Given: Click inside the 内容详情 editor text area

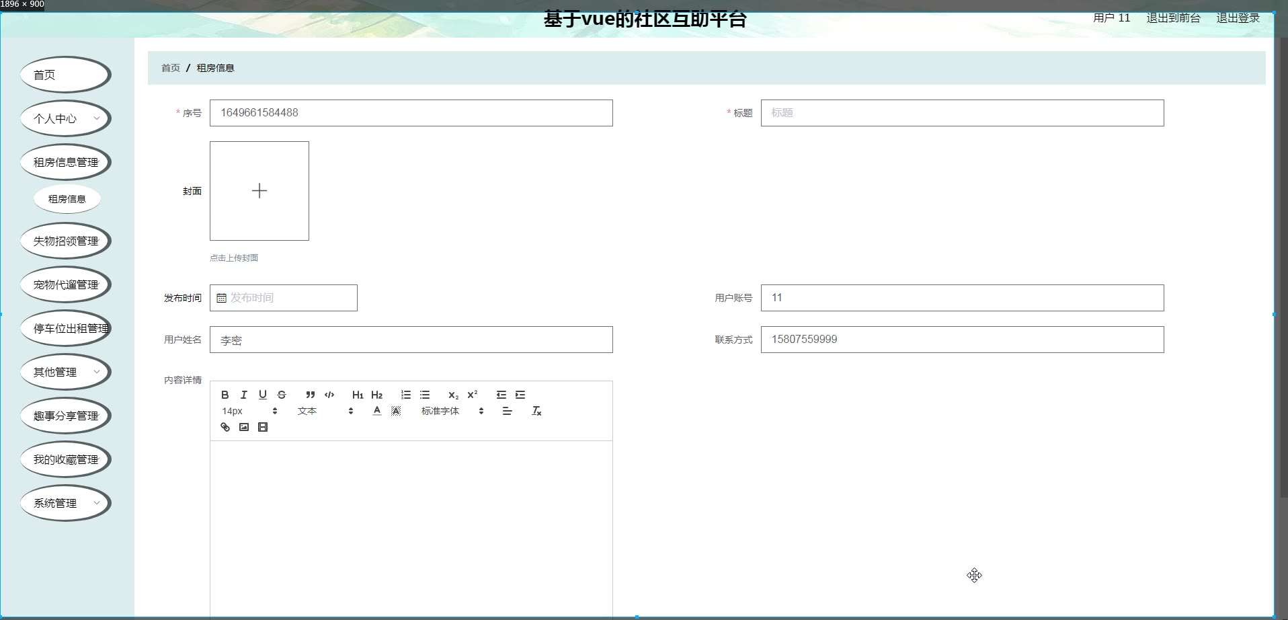Looking at the screenshot, I should (411, 529).
